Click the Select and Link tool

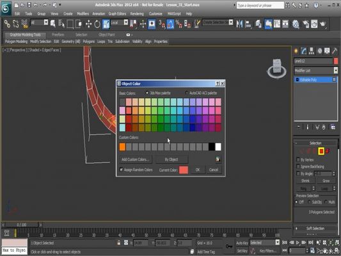pyautogui.click(x=7, y=24)
